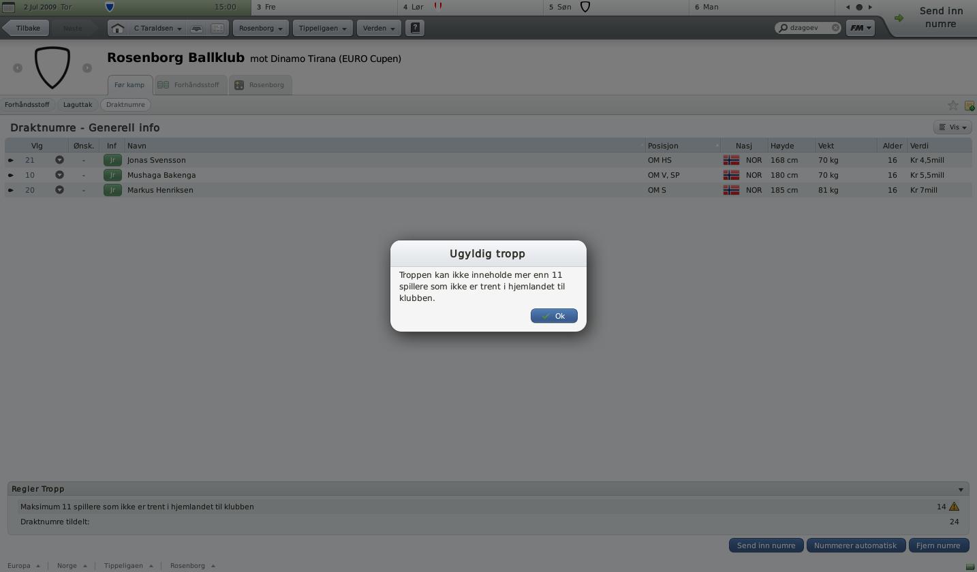Click the red-white fixture badge on Lør
This screenshot has height=572, width=977.
438,6
